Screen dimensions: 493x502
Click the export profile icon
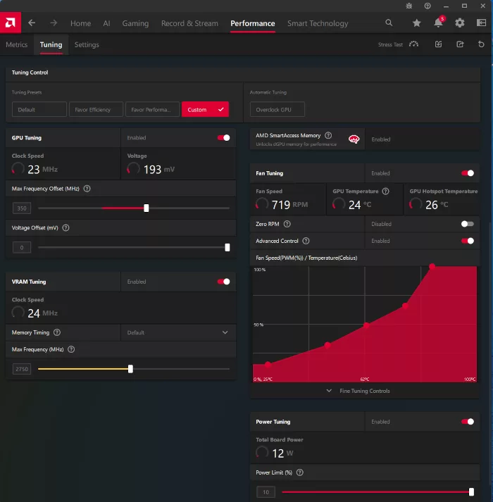click(x=460, y=44)
